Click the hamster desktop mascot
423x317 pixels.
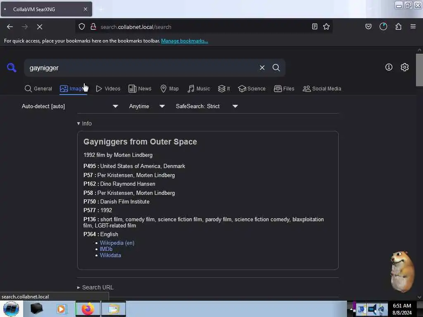click(x=402, y=272)
